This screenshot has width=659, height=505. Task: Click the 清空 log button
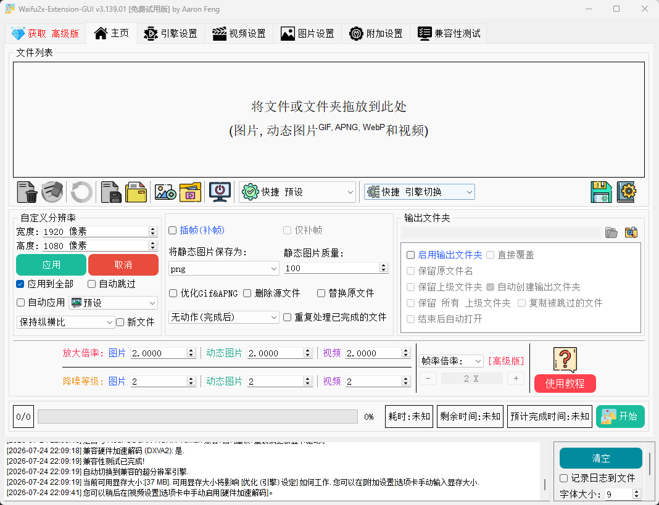pyautogui.click(x=600, y=458)
